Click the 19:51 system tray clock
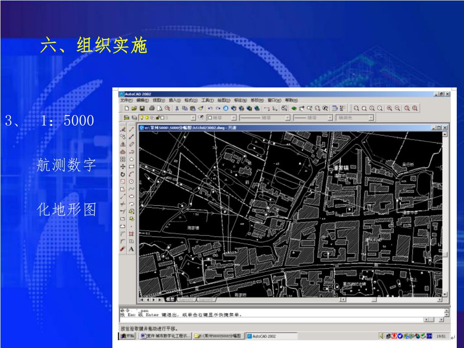Screen dimensions: 464x348 tap(441, 336)
